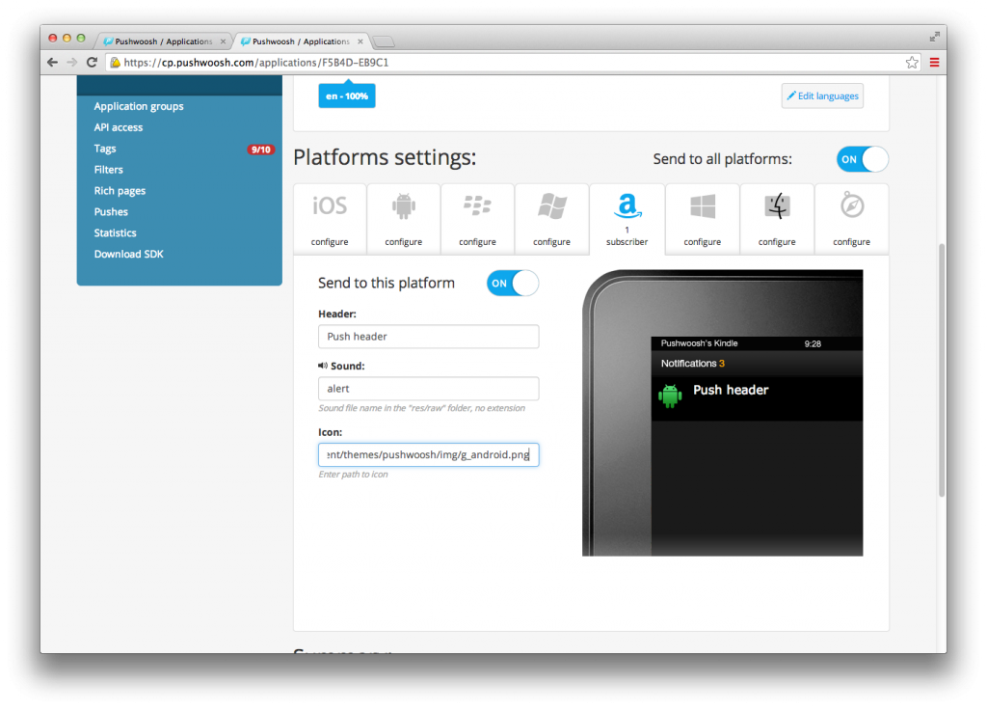Select the Amazon platform tab
The height and width of the screenshot is (709, 987).
(x=627, y=219)
